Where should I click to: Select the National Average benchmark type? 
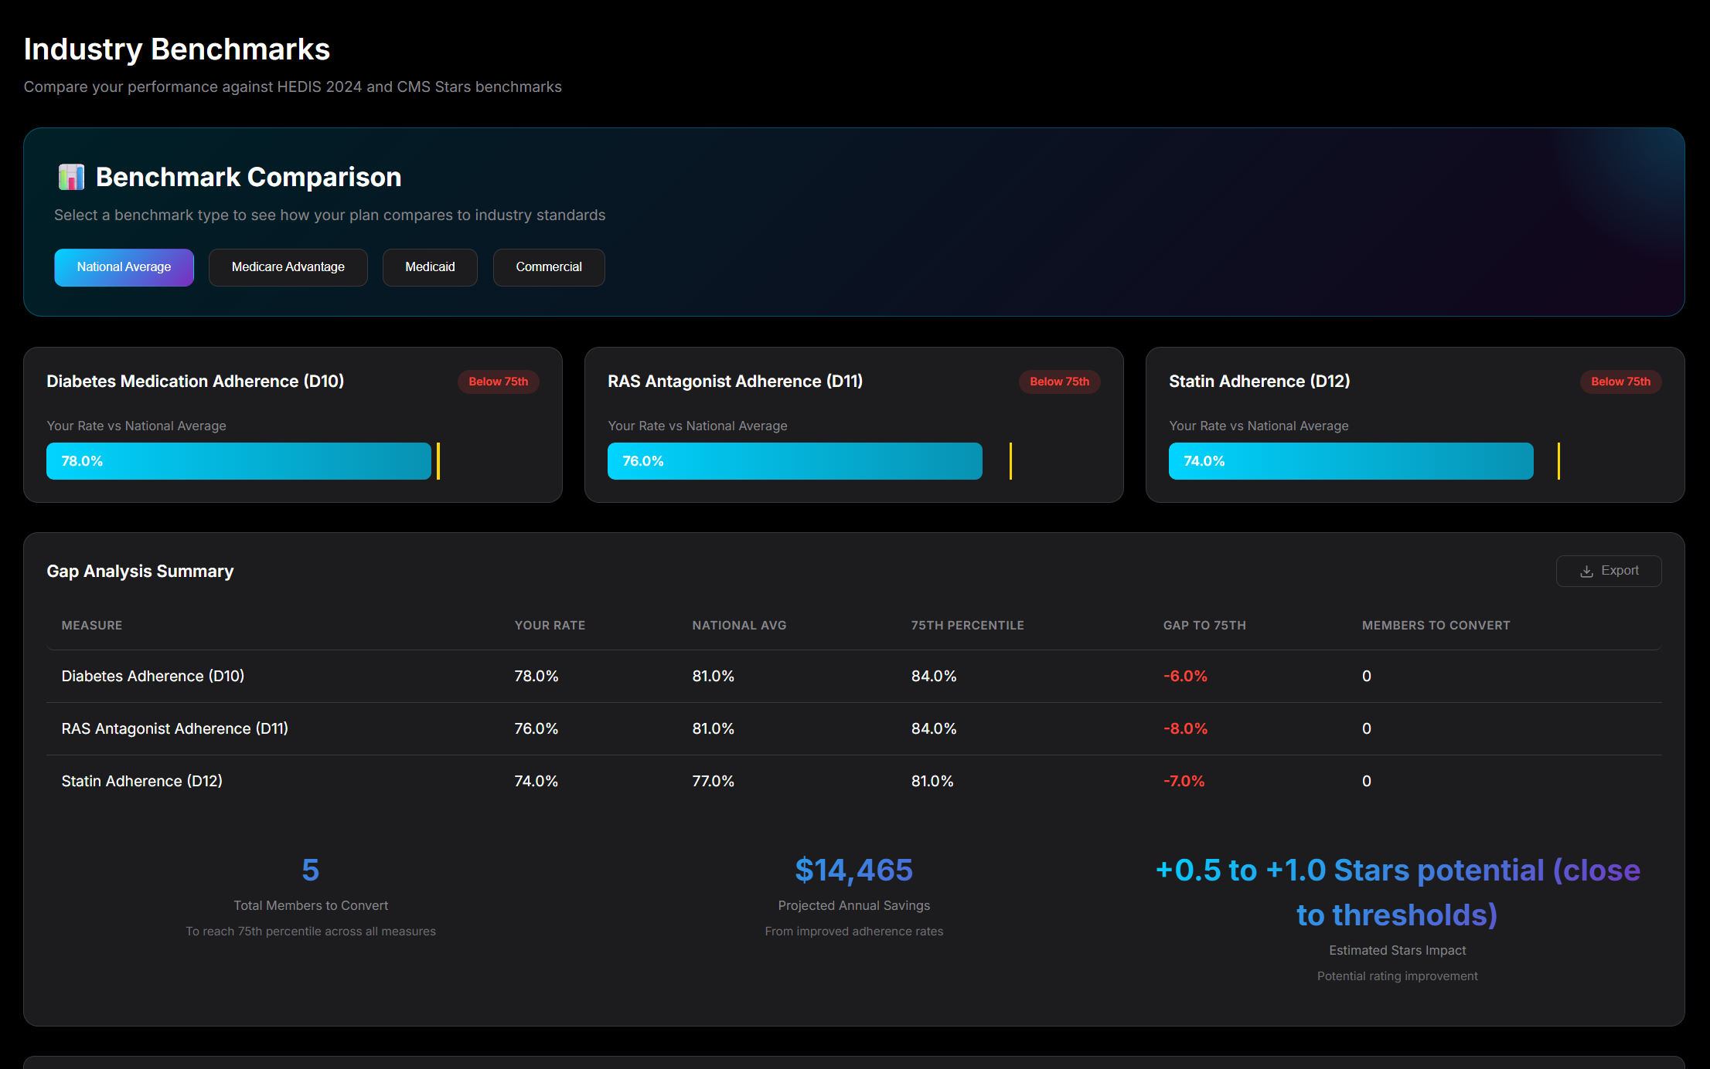[124, 267]
